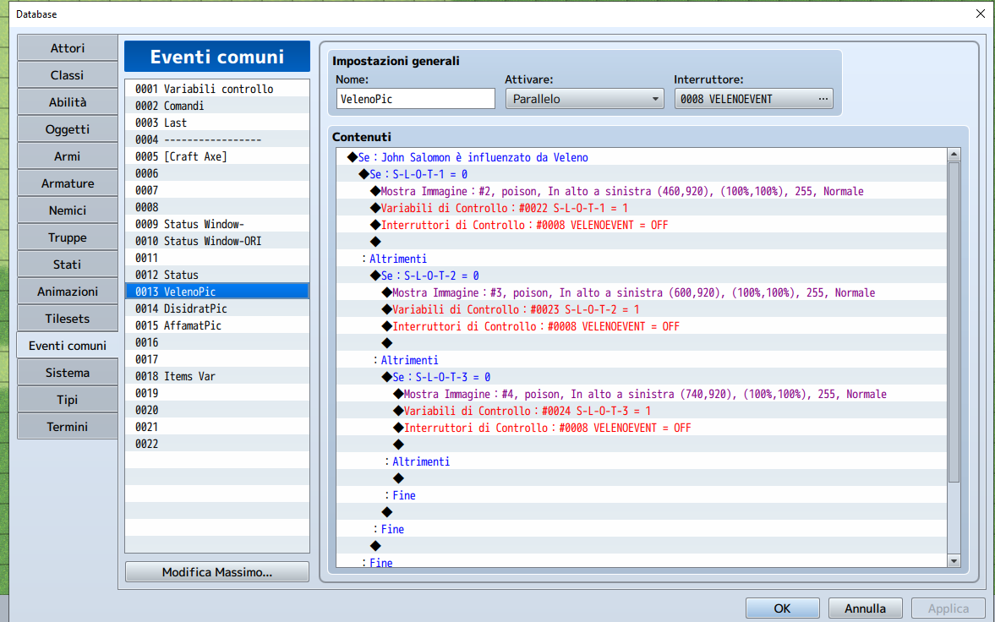
Task: Click contents scrollbar down arrow
Action: tap(954, 561)
